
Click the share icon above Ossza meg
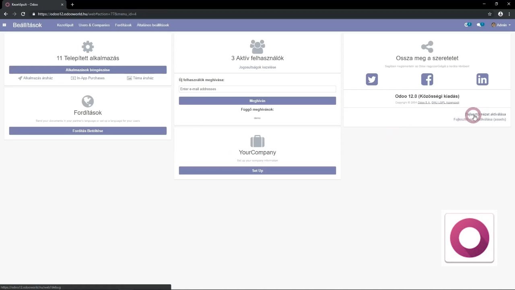(427, 47)
